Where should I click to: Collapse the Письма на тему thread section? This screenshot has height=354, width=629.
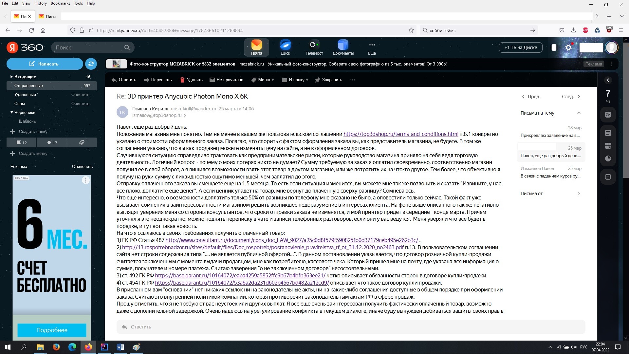tap(579, 113)
